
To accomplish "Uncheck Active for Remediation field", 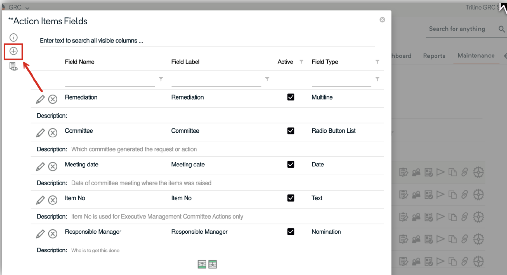I will 291,97.
